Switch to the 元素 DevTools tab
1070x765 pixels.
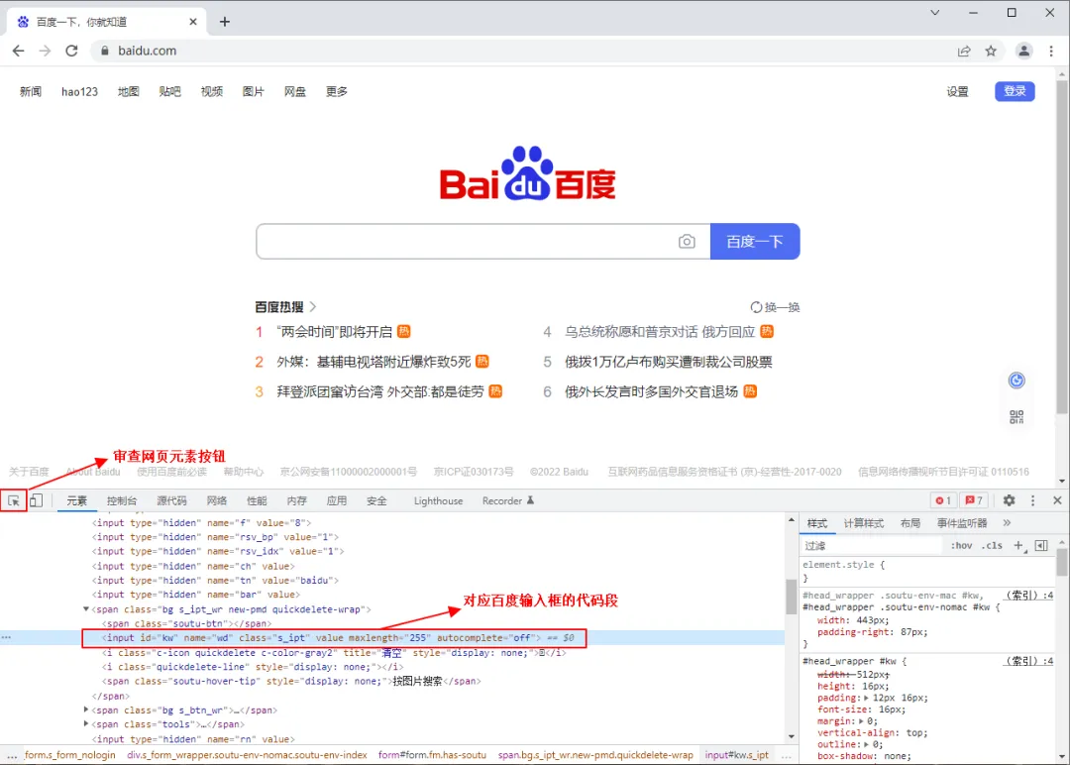click(x=76, y=500)
